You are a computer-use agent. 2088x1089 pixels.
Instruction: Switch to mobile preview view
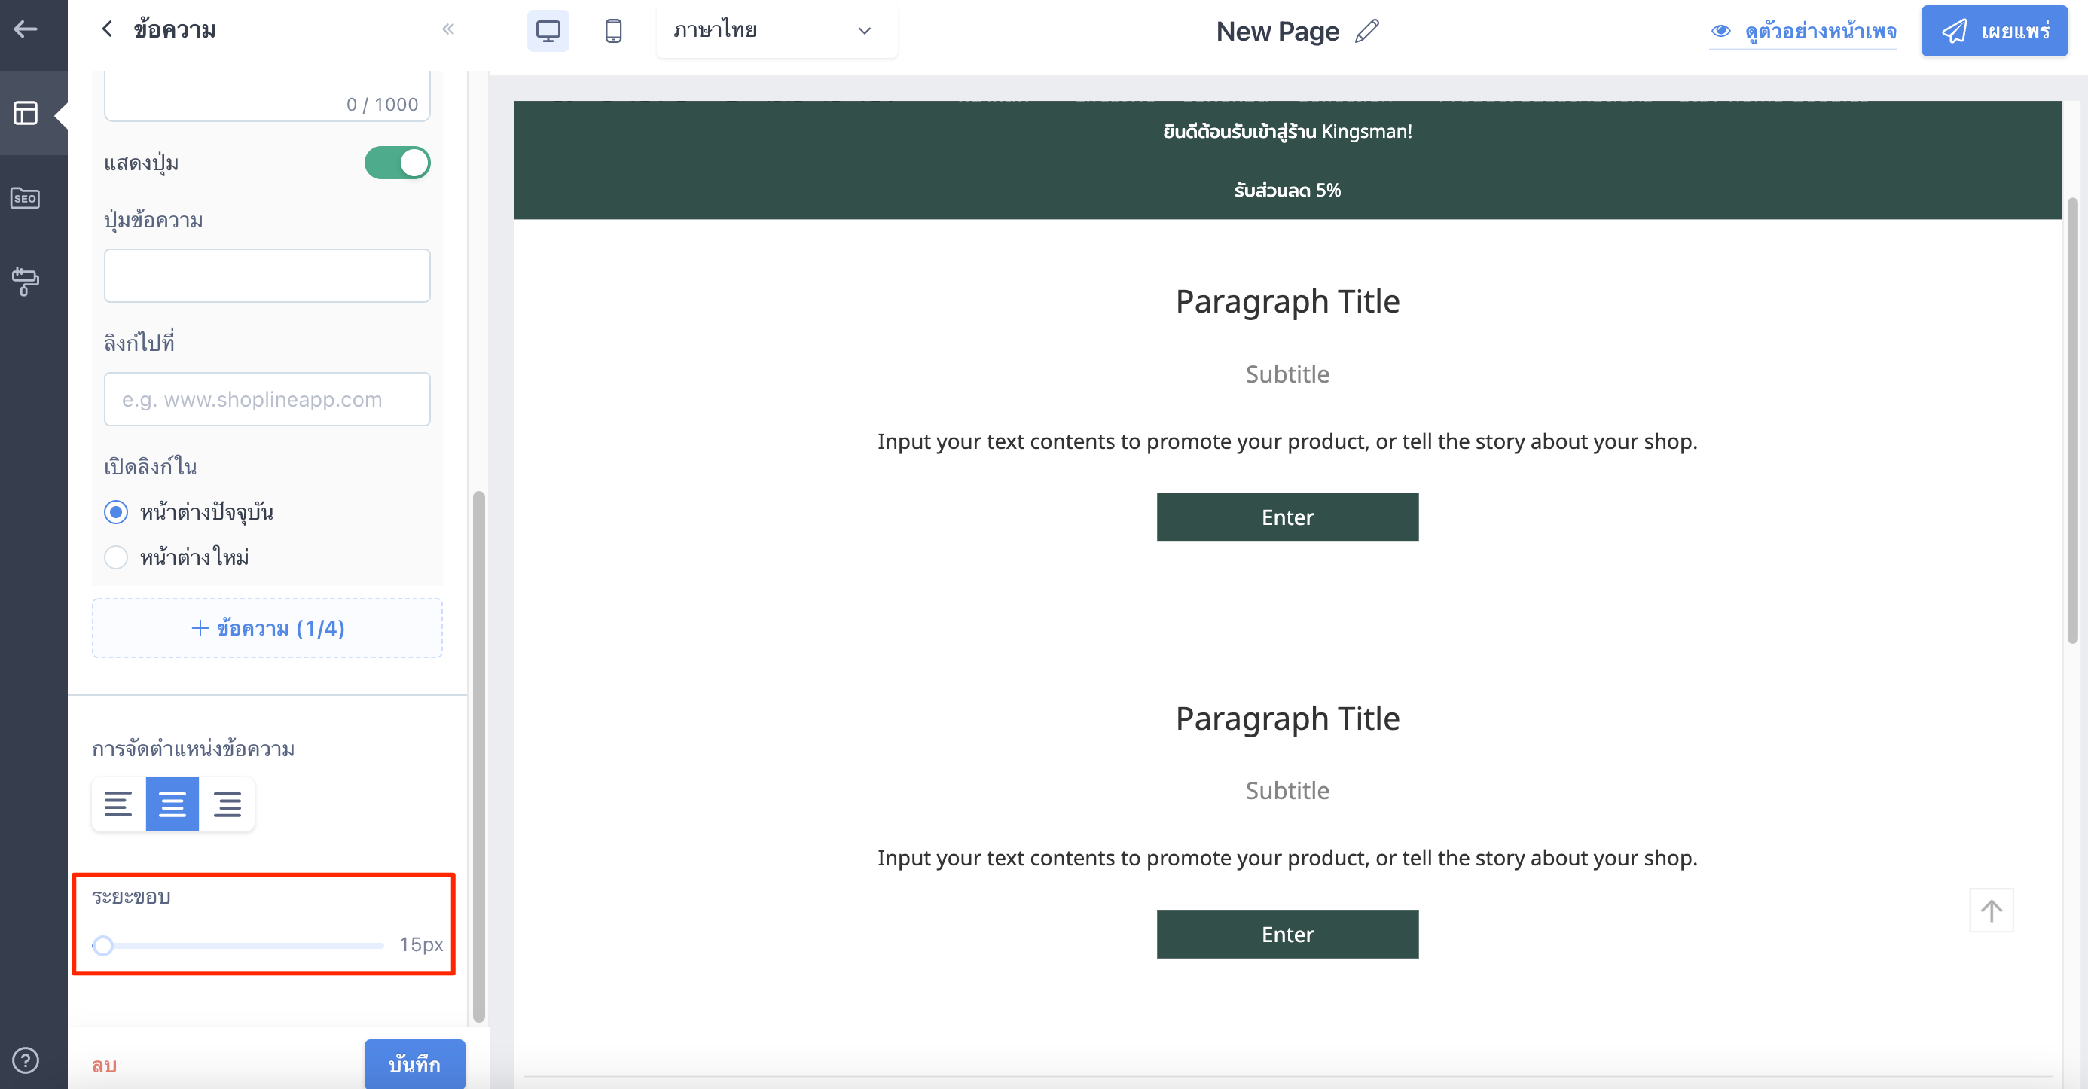pyautogui.click(x=614, y=31)
